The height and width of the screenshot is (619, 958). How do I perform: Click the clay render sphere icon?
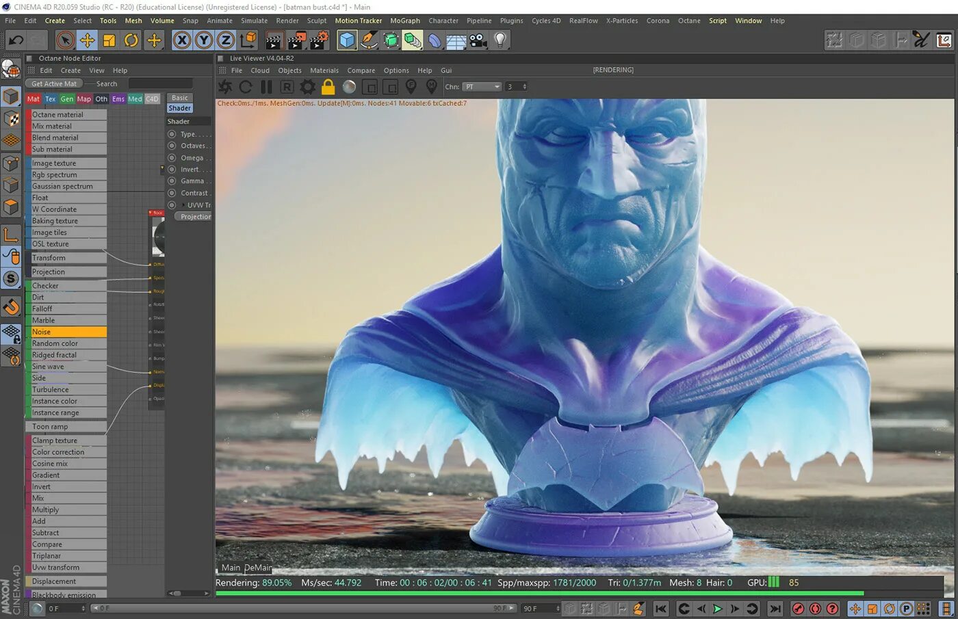[x=349, y=87]
